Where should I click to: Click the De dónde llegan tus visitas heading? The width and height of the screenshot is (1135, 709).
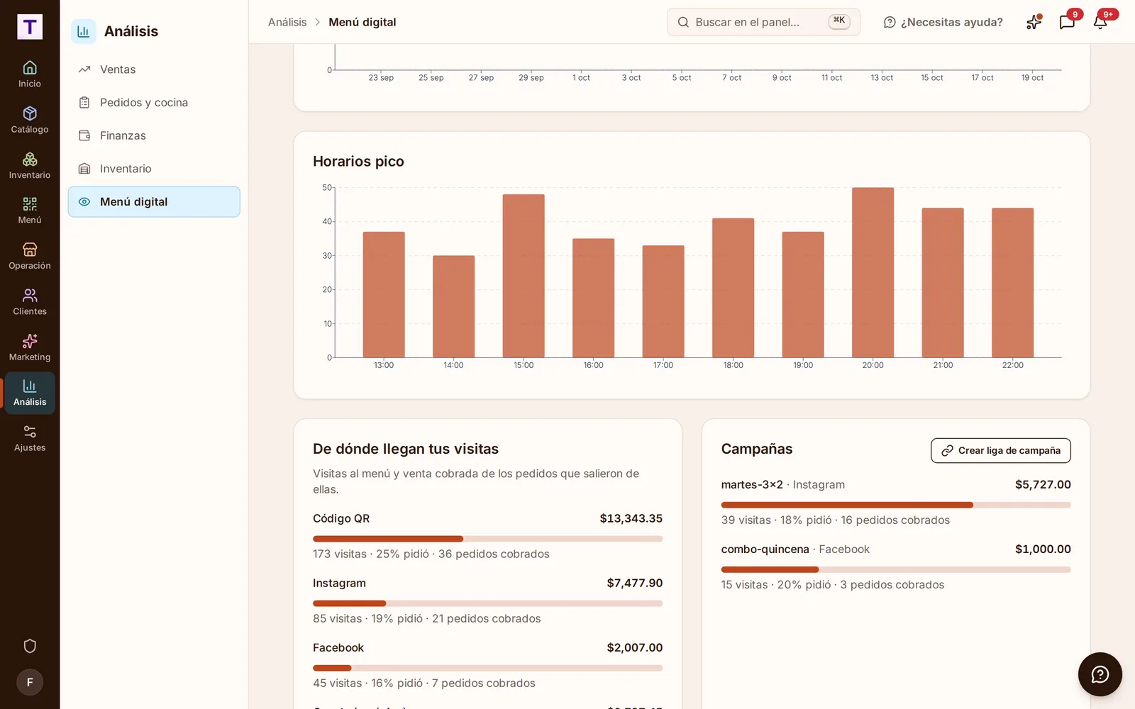tap(406, 450)
